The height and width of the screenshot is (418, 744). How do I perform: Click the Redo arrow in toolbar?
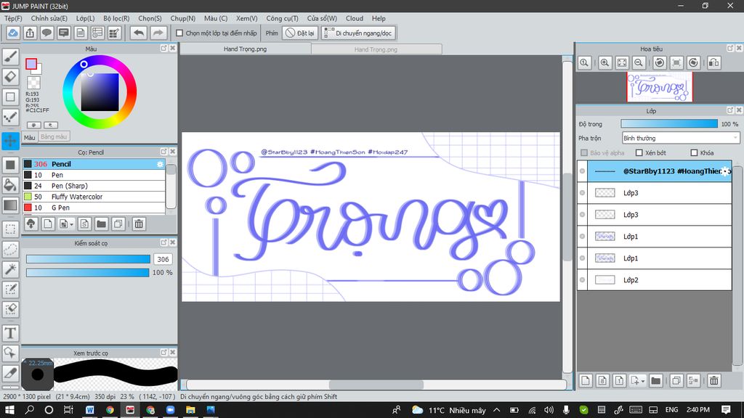click(158, 33)
